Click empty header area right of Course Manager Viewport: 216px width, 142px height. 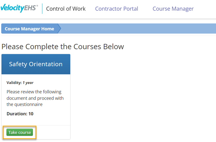coord(206,9)
